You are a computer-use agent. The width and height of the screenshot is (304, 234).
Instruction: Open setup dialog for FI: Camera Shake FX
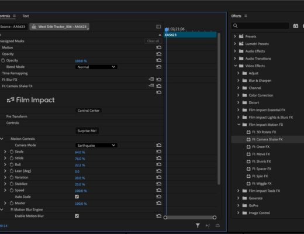[x=151, y=85]
